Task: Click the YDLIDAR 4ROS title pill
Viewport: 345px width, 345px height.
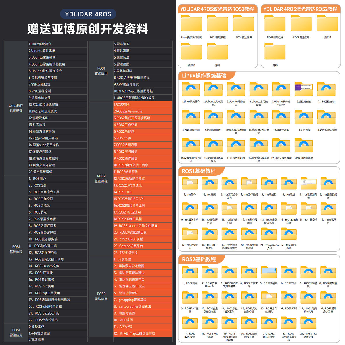Action: 88,14
